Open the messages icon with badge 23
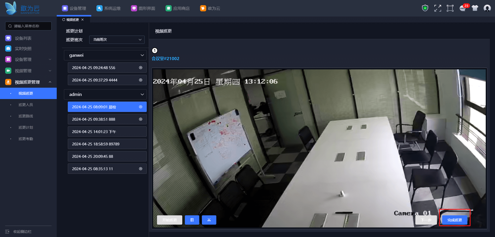 coord(463,8)
